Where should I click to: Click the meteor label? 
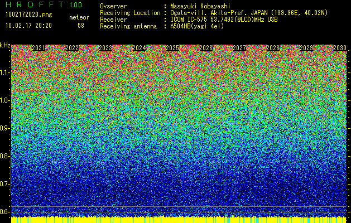(79, 17)
